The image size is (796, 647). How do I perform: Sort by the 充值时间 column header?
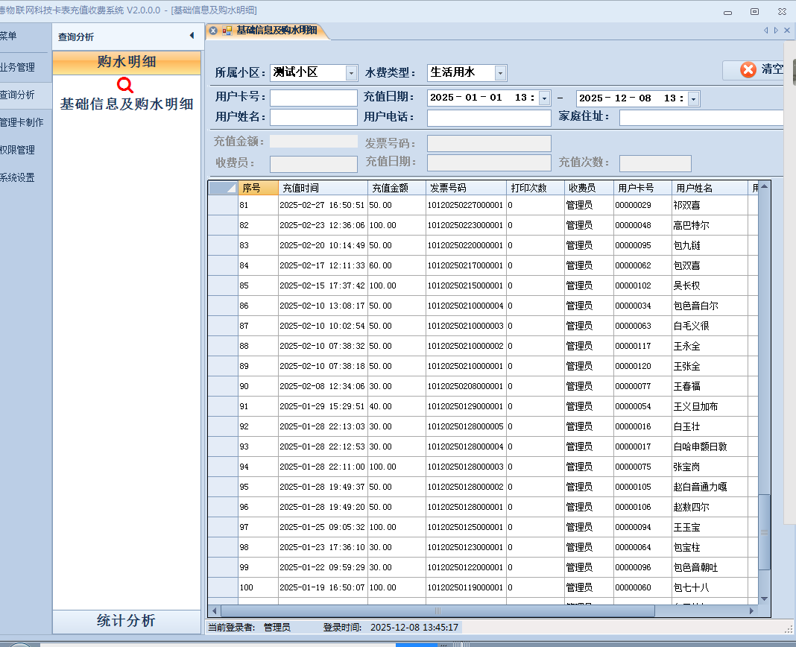[322, 188]
